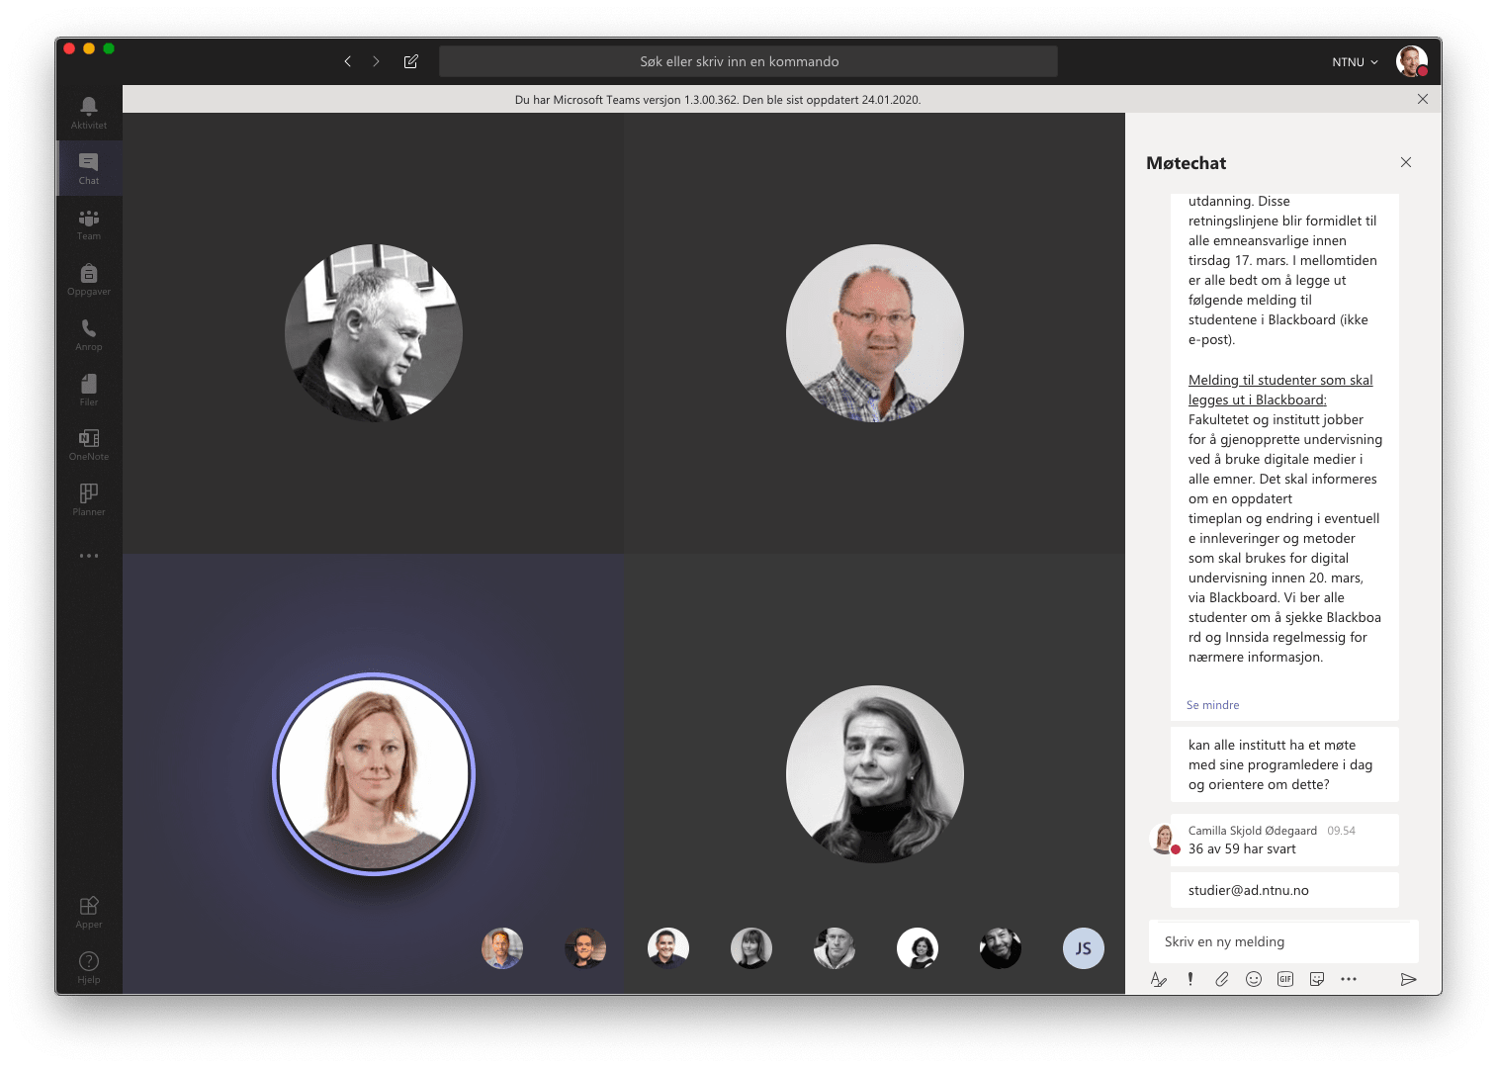The height and width of the screenshot is (1068, 1497).
Task: Insert a GIF in the message
Action: [x=1285, y=979]
